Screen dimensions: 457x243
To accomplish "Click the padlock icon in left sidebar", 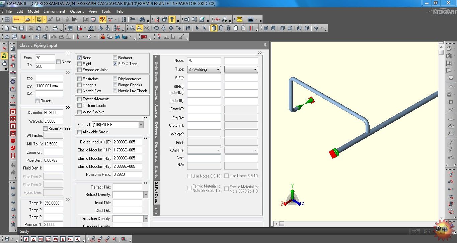I will 4,63.
